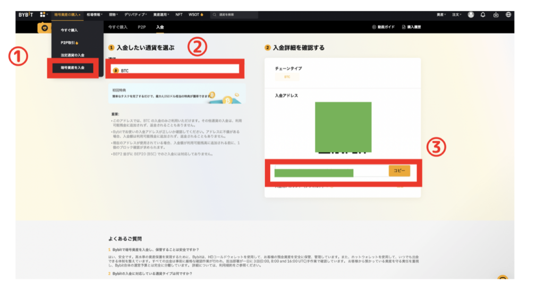544x299 pixels.
Task: Select 暗号資産を入金 from the dropdown menu
Action: [x=73, y=68]
